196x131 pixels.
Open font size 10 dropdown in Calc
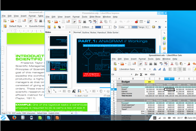coord(150,69)
